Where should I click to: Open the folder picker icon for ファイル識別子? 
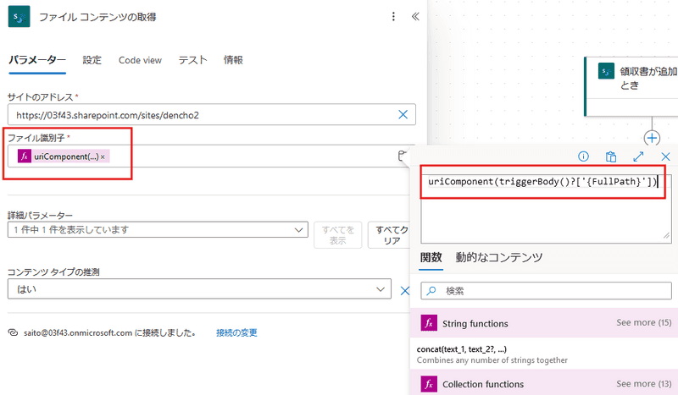(x=403, y=156)
